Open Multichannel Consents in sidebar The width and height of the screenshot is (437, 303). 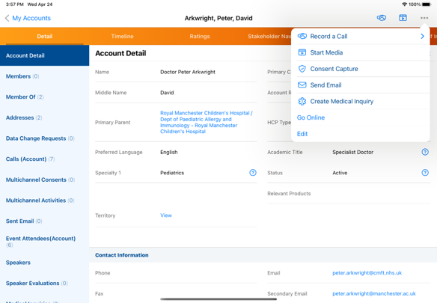click(x=45, y=180)
